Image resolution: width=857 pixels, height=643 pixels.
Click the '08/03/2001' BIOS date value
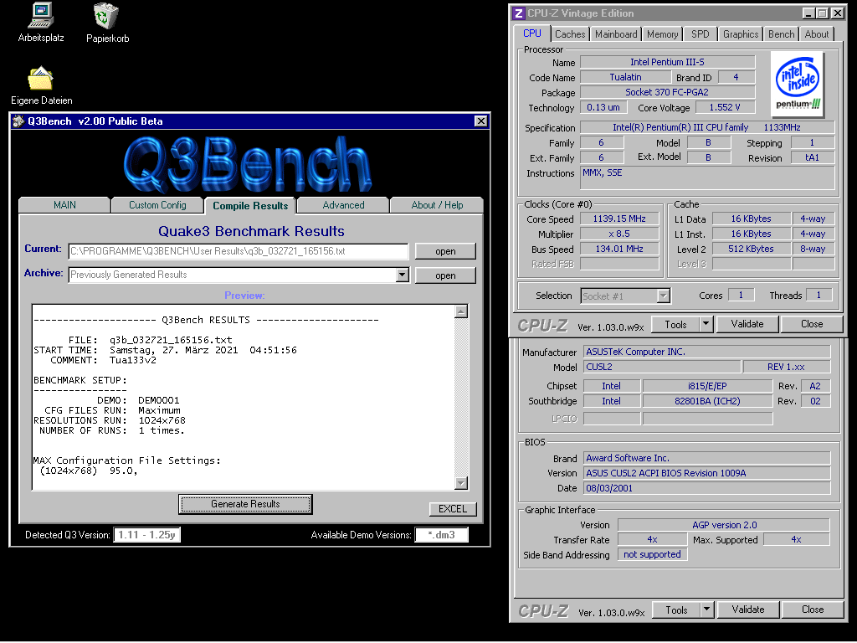click(706, 488)
